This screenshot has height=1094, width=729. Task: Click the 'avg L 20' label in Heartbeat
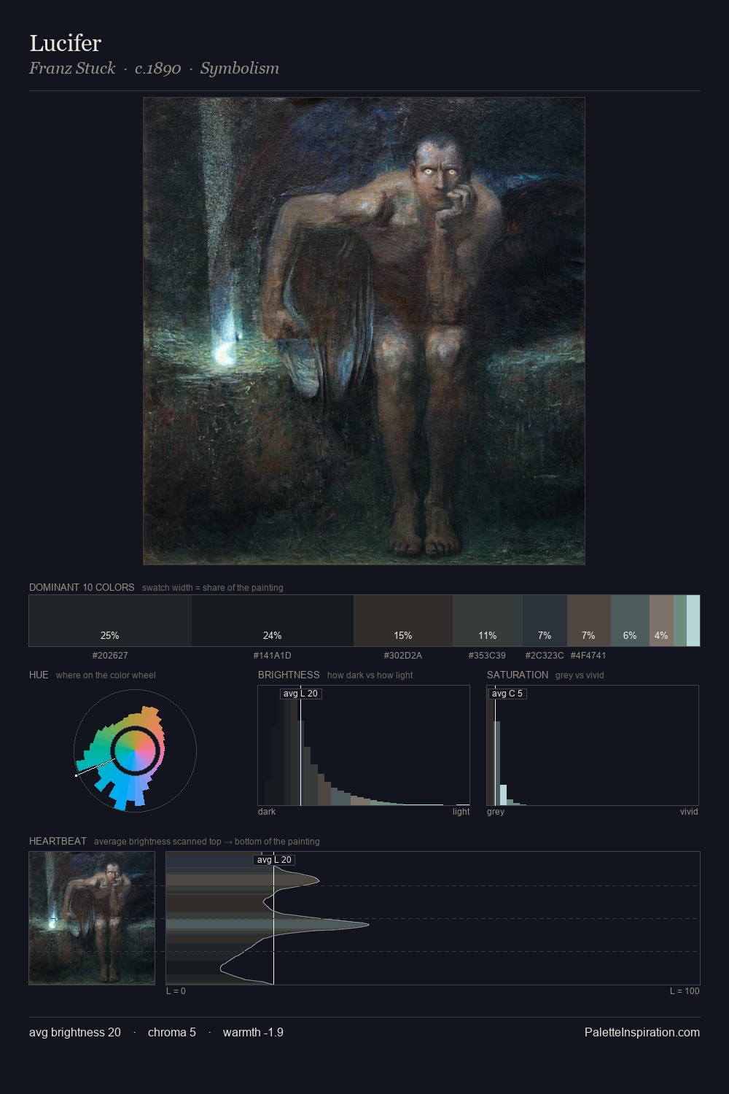tap(274, 860)
